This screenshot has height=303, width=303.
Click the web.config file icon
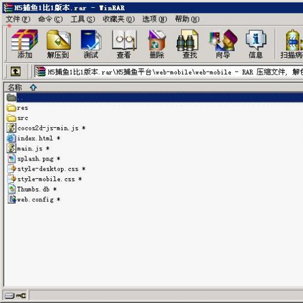pos(12,199)
